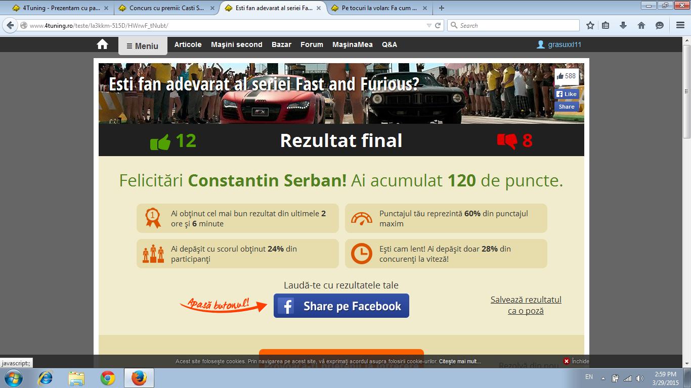Click the Firefox Search input field
691x388 pixels.
coord(513,25)
